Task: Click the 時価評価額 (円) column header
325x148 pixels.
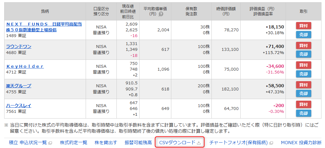Action: (226, 12)
